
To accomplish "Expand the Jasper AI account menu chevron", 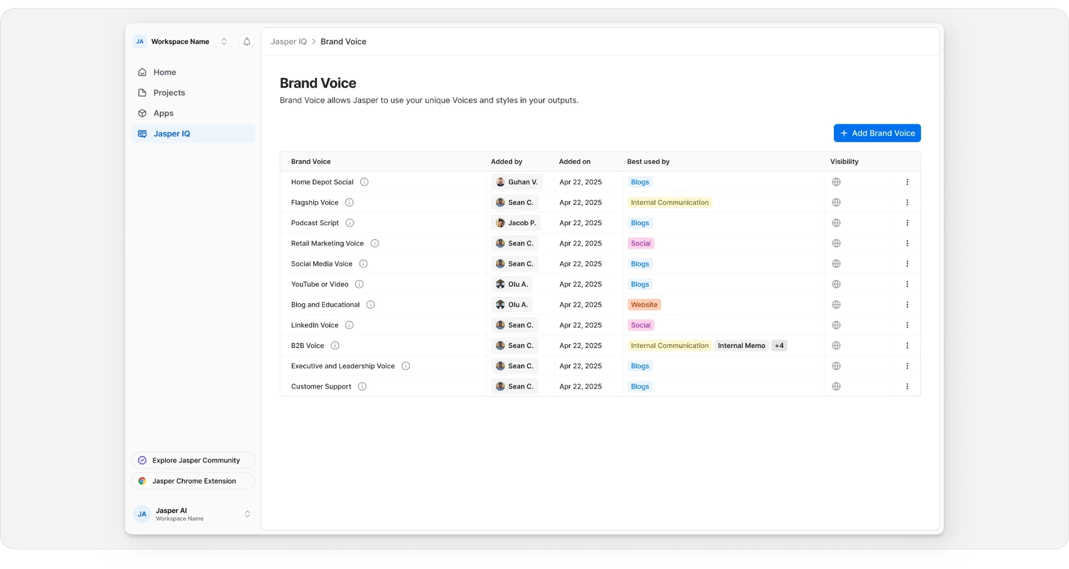I will pyautogui.click(x=247, y=514).
